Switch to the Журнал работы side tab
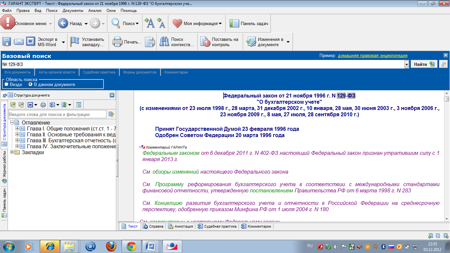Image resolution: width=450 pixels, height=253 pixels. (4, 167)
